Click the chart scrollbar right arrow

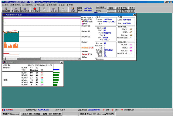tap(79, 59)
